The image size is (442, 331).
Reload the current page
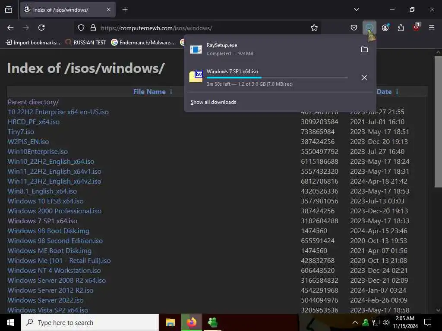[41, 28]
